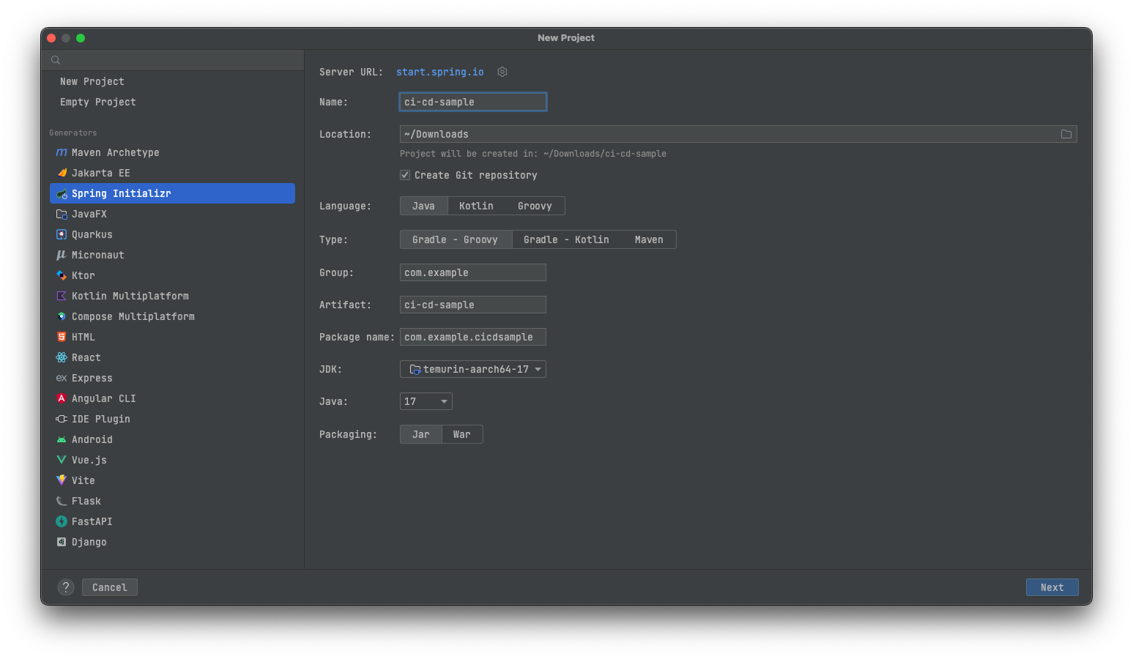Select the Ktor generator icon
This screenshot has width=1133, height=659.
tap(62, 275)
